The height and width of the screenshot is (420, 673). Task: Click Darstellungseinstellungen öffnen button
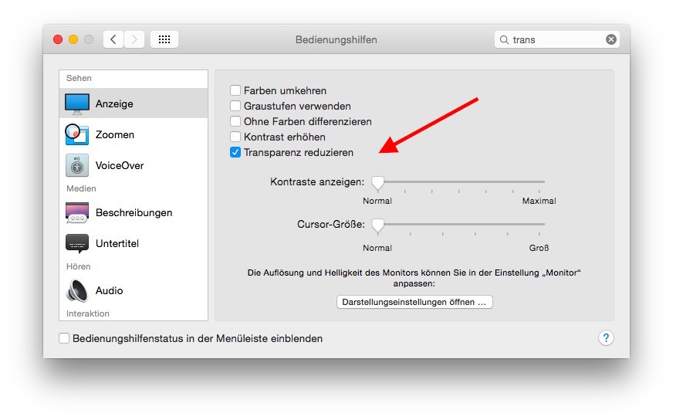(414, 302)
